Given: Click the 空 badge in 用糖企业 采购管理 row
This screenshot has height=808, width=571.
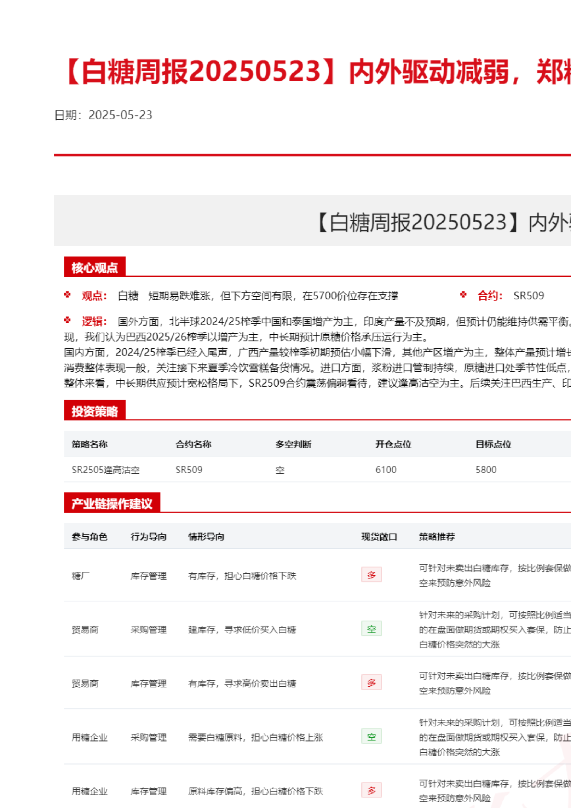Looking at the screenshot, I should click(372, 737).
